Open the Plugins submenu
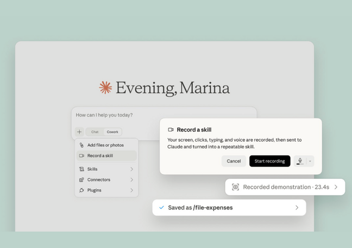This screenshot has width=352, height=248. [106, 190]
